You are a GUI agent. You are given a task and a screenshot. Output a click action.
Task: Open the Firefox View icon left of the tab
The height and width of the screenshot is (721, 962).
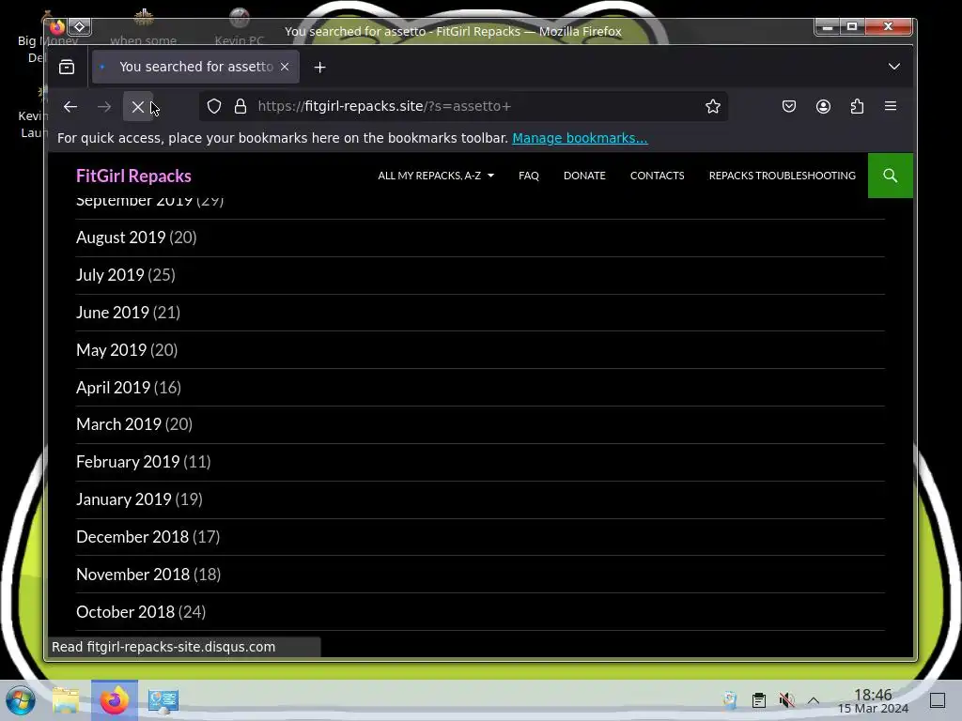[67, 67]
